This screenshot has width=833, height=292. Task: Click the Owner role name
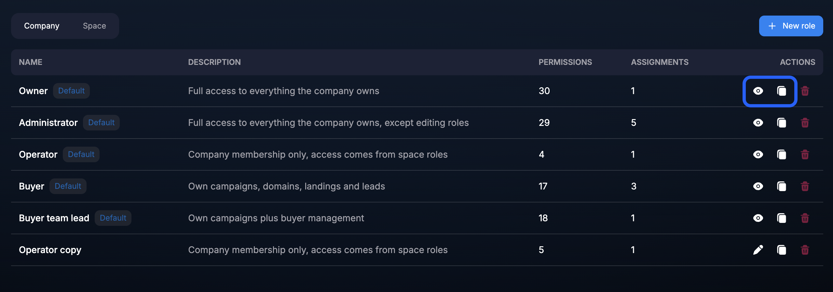coord(33,91)
